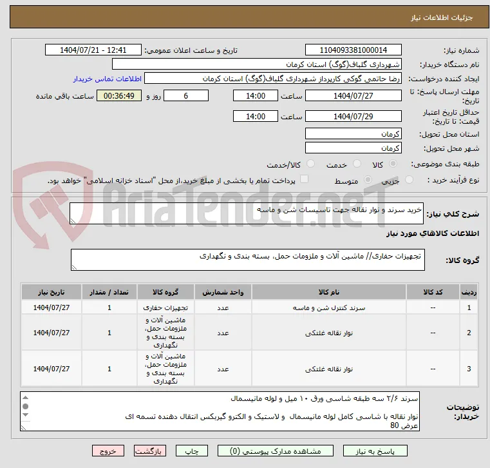Click the نام دستگاه خریدار field
This screenshot has height=468, width=490.
256,64
